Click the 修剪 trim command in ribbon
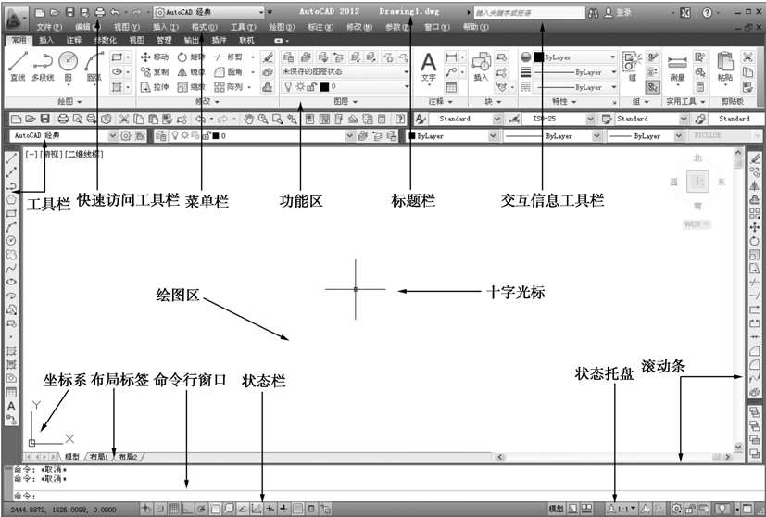 pos(229,57)
